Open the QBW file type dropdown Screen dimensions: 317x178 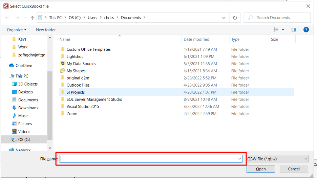tap(277, 159)
